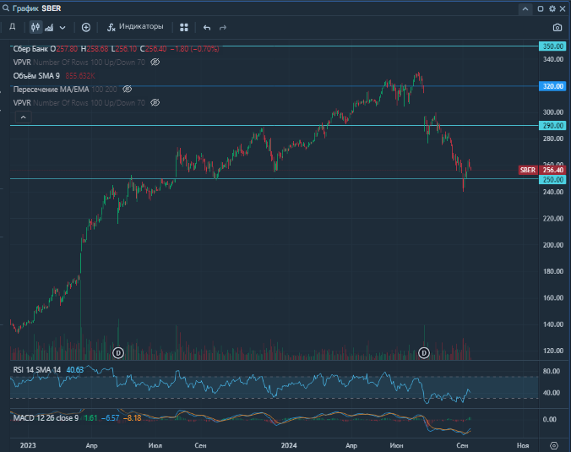Viewport: 571px width, 452px height.
Task: Add comparison symbol plus icon
Action: pos(86,27)
